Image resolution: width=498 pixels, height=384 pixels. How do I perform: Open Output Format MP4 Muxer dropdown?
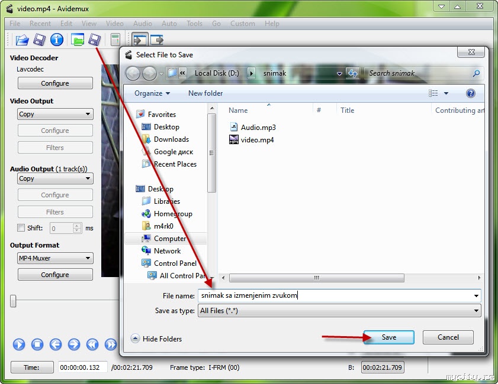coord(55,258)
